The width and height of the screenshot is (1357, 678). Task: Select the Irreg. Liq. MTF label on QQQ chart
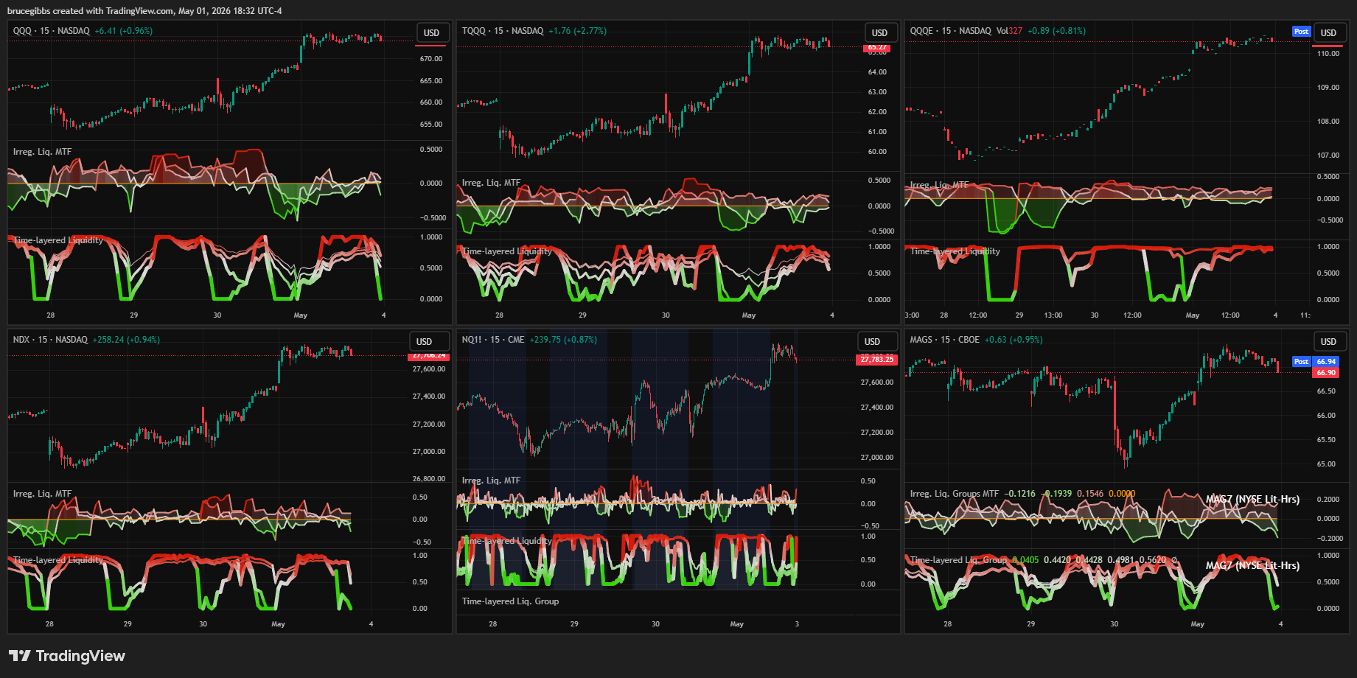[x=42, y=152]
